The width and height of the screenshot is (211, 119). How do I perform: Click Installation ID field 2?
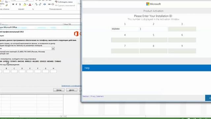point(153,29)
